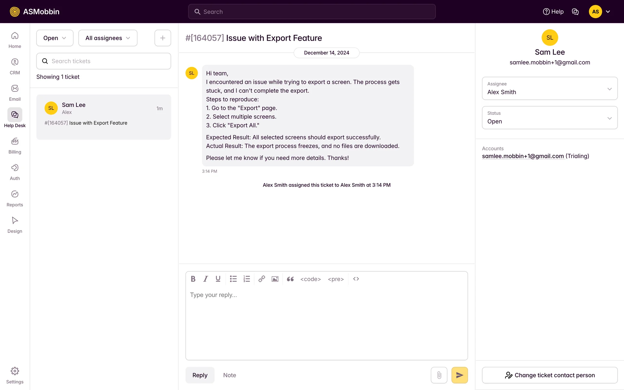Add a blockquote to the reply
This screenshot has width=624, height=390.
(x=290, y=279)
